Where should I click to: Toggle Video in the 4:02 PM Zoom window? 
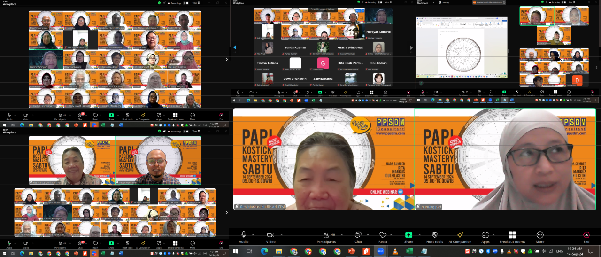point(26,116)
